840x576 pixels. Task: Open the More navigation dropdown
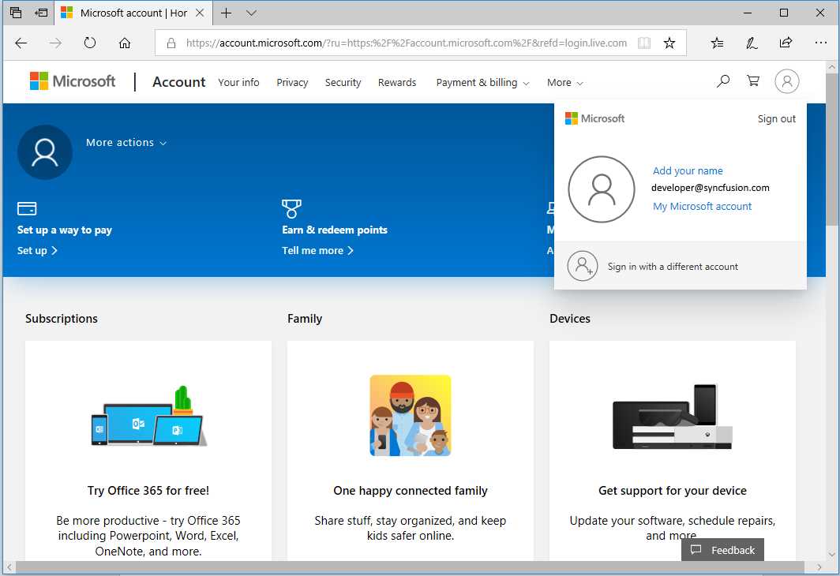[564, 82]
